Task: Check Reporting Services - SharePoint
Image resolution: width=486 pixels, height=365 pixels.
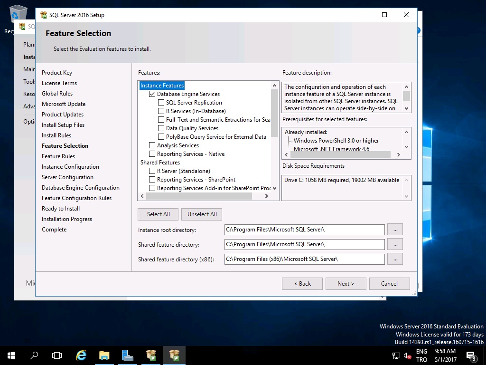Action: (x=152, y=179)
